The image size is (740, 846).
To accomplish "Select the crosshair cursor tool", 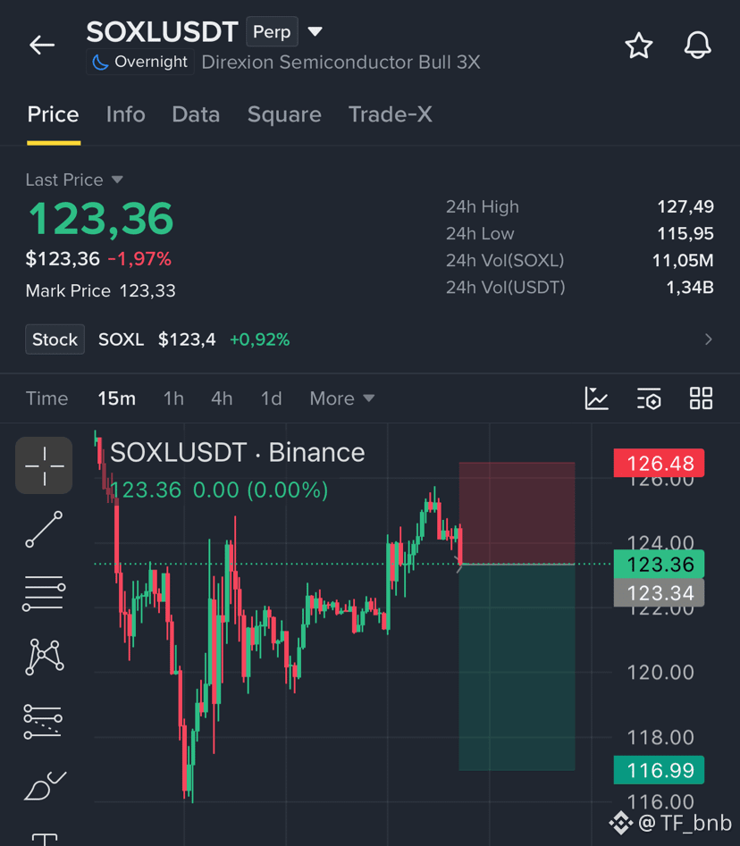I will tap(44, 465).
